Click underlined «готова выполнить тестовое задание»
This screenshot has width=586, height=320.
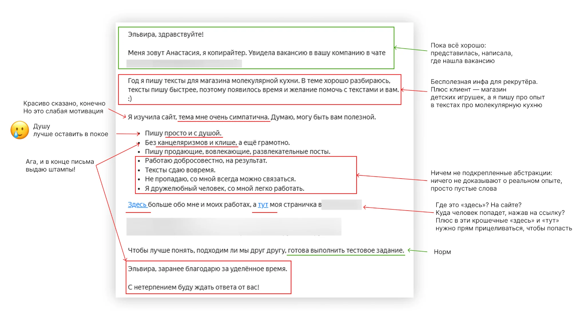[346, 250]
